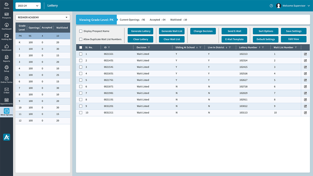Image resolution: width=313 pixels, height=176 pixels.
Task: Switch to grade level K row
Action: (42, 42)
